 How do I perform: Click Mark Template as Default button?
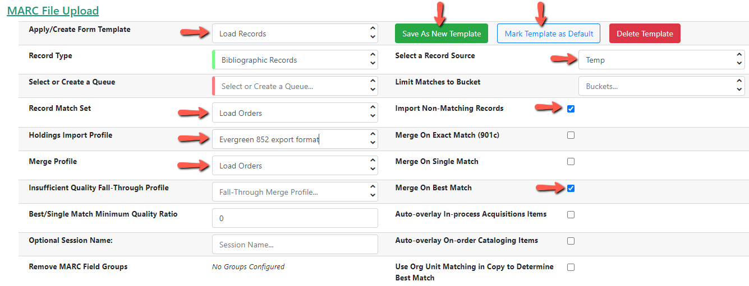point(548,34)
